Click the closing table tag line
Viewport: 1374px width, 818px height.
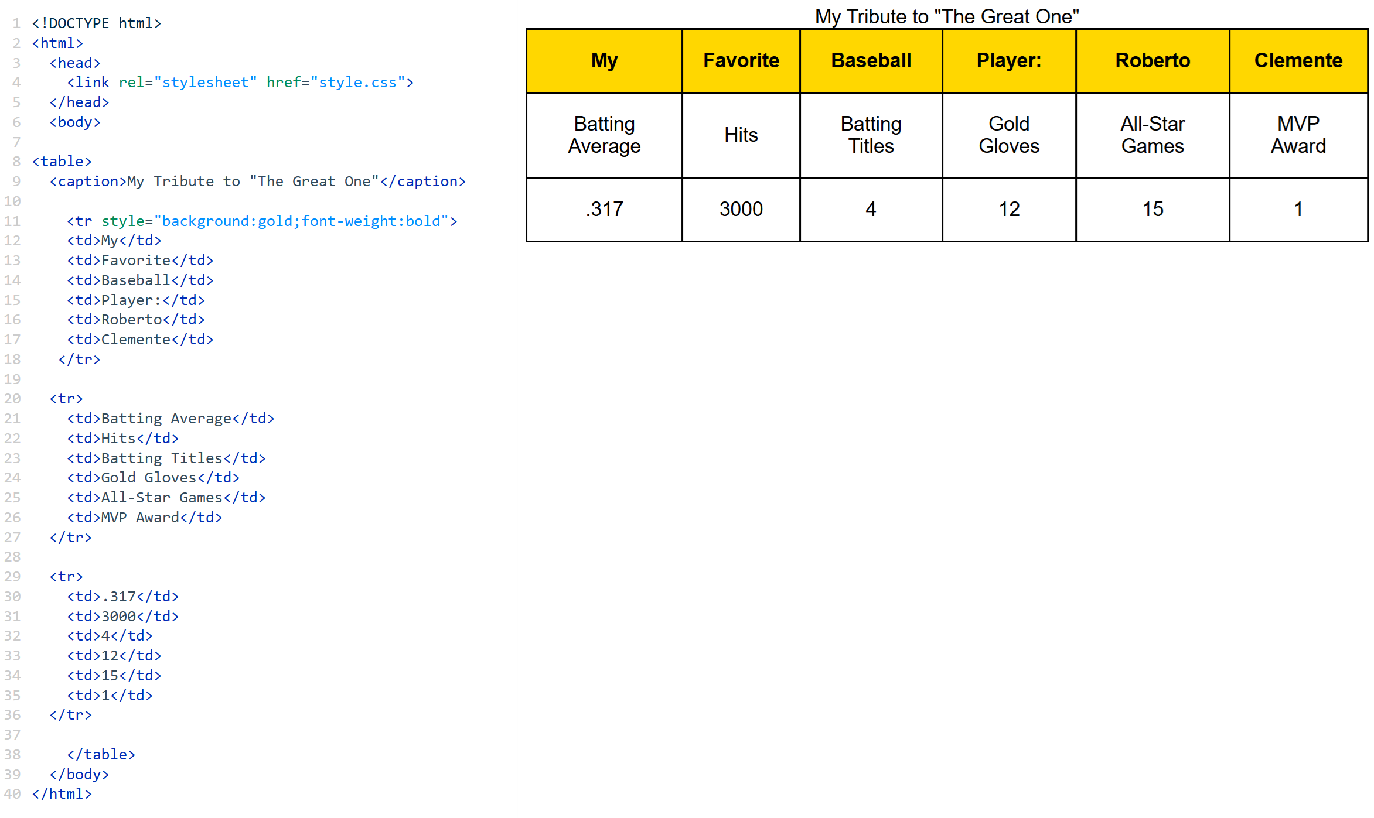click(101, 755)
